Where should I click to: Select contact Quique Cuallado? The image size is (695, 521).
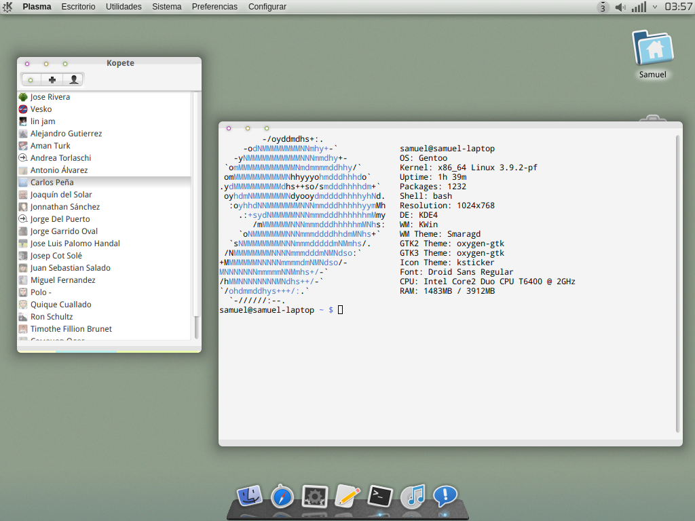coord(104,305)
